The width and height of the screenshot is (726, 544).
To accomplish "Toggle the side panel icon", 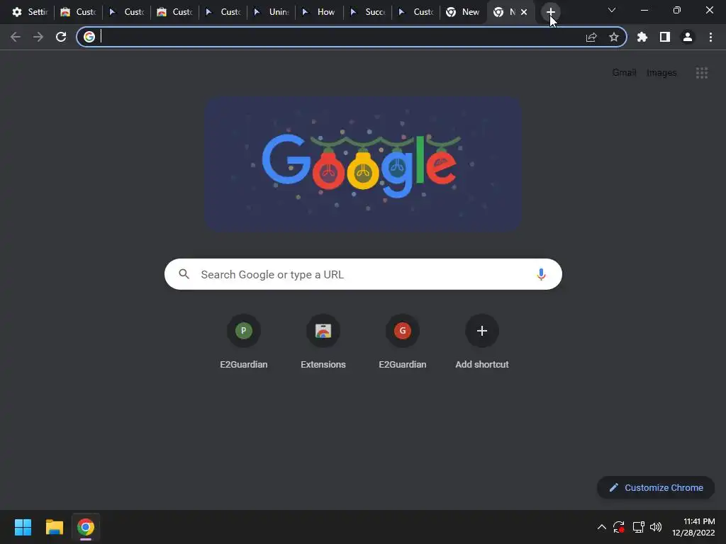I will 665,37.
